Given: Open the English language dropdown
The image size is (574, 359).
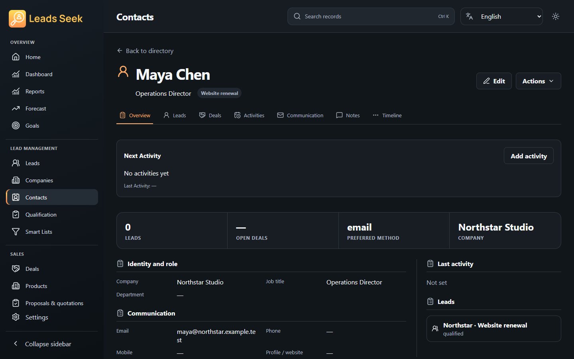Looking at the screenshot, I should (501, 16).
